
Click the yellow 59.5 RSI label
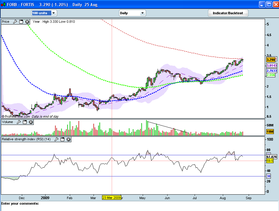coord(270,161)
